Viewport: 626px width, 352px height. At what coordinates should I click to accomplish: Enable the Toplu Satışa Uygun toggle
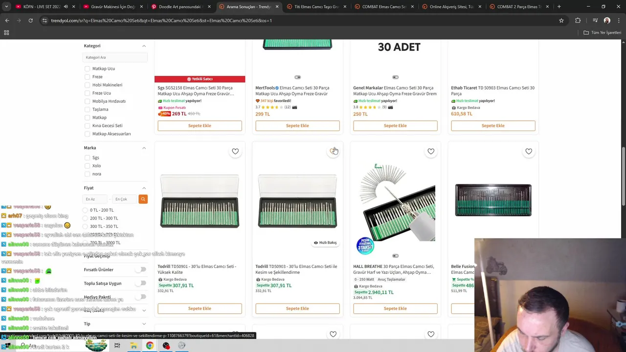point(141,283)
